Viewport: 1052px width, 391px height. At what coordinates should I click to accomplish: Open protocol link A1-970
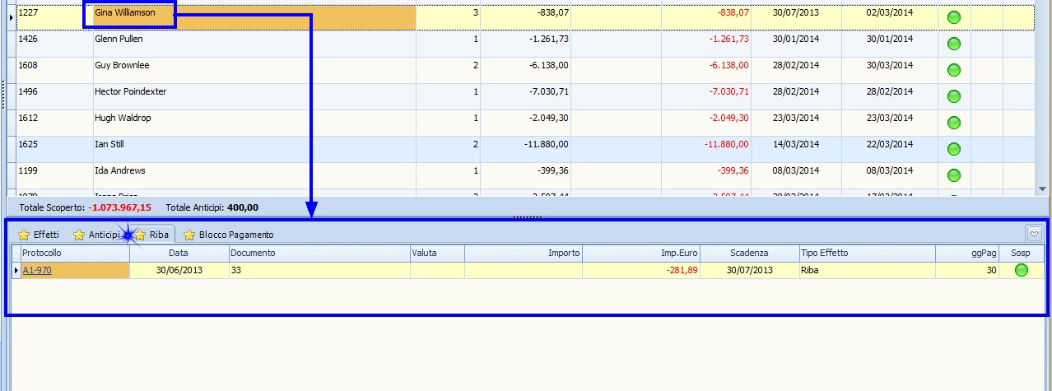coord(37,270)
